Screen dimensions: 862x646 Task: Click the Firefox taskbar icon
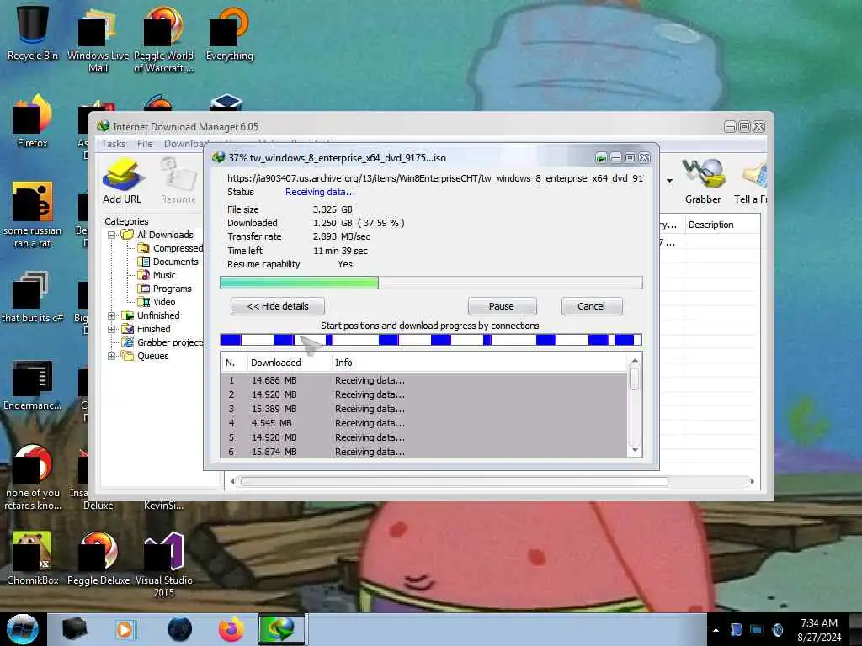tap(231, 629)
